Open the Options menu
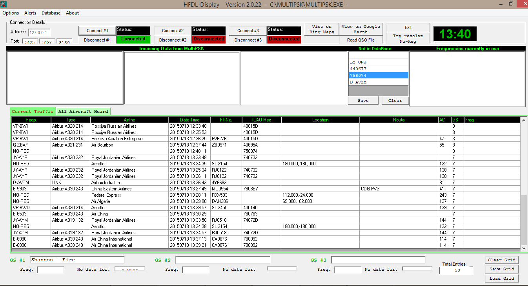This screenshot has height=286, width=528. (x=10, y=13)
